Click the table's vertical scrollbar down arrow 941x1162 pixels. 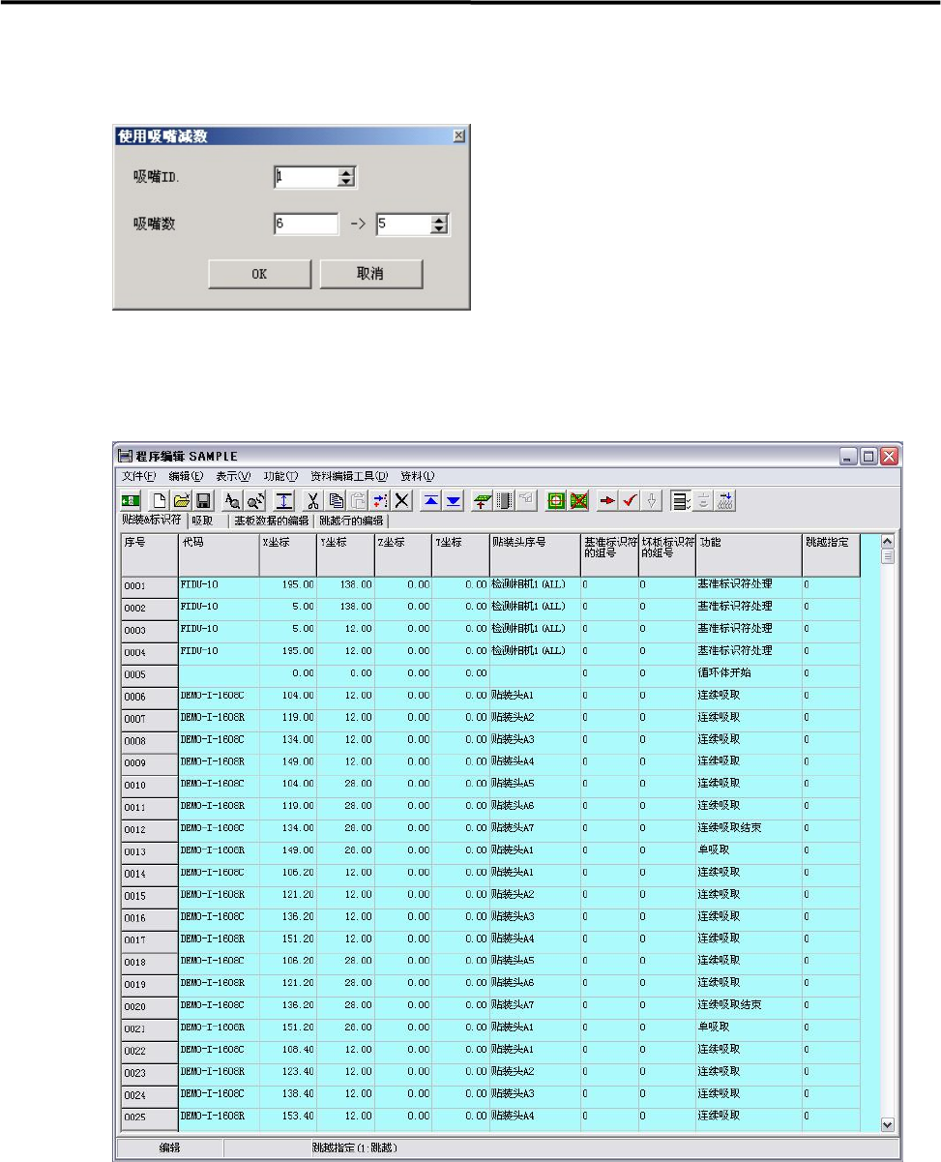click(x=888, y=1123)
